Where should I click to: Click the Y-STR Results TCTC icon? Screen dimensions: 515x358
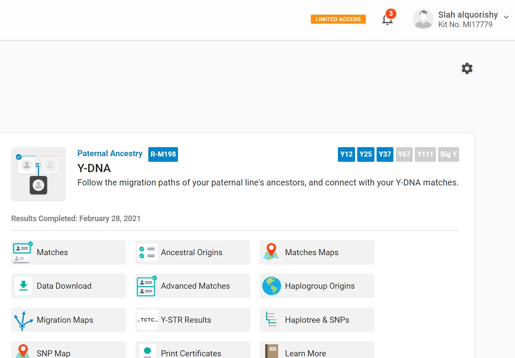click(147, 320)
